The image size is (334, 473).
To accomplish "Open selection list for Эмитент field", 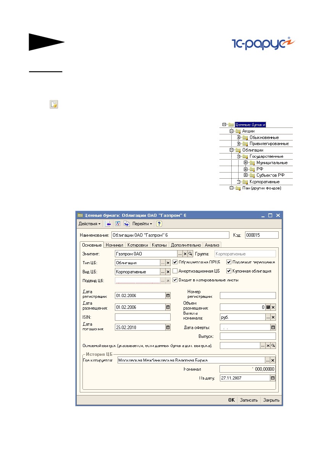I will [180, 253].
